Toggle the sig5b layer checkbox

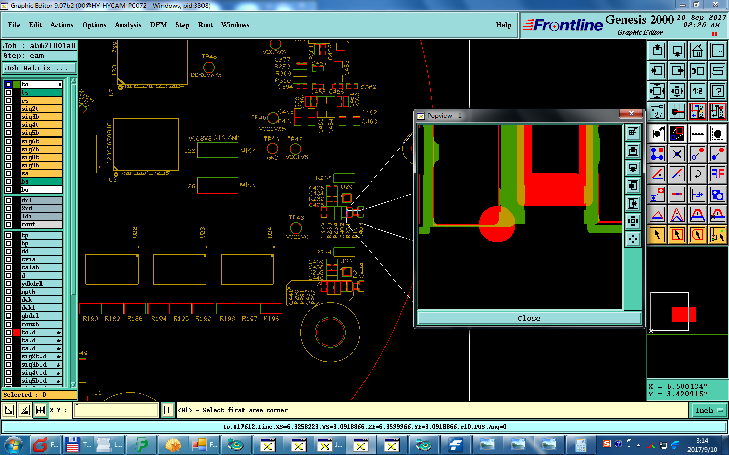coord(8,133)
